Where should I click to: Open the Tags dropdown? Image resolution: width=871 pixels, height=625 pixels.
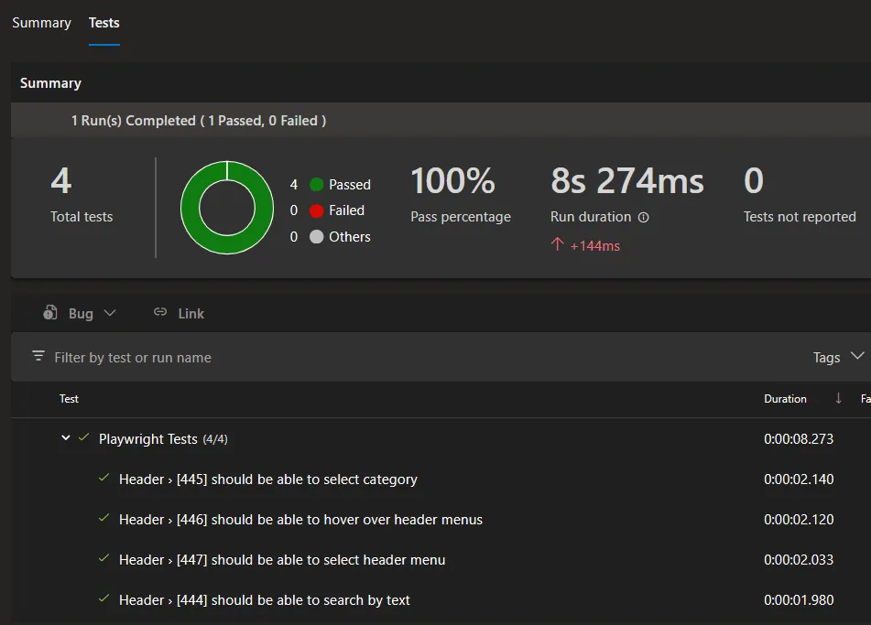click(838, 357)
